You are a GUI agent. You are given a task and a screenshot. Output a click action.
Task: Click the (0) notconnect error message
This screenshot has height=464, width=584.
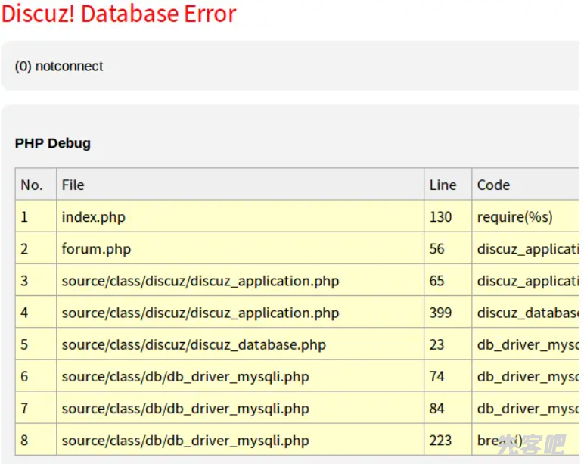click(59, 67)
